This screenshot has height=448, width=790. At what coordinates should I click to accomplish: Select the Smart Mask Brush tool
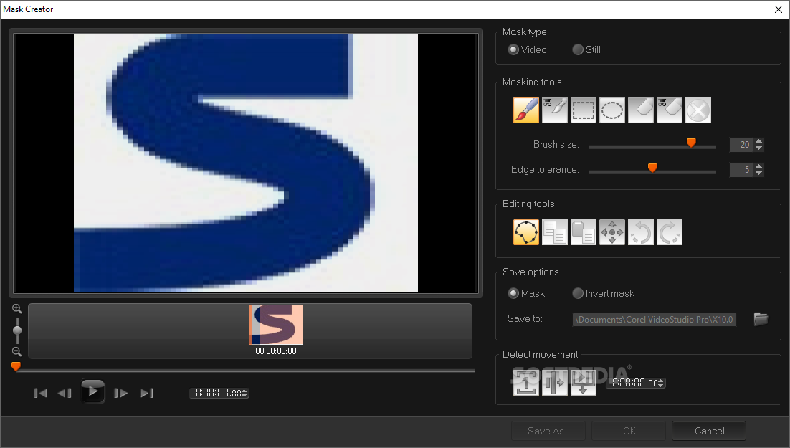tap(555, 110)
